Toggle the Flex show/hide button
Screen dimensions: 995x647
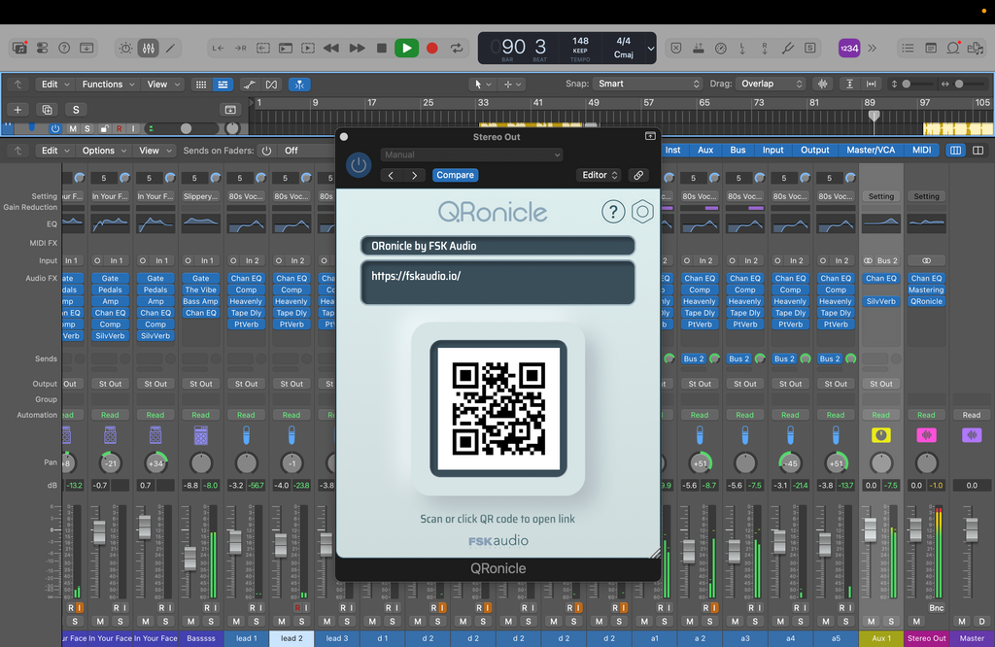[x=272, y=85]
